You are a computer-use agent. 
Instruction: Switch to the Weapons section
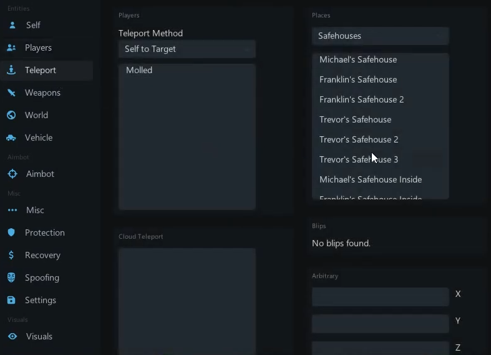coord(42,92)
